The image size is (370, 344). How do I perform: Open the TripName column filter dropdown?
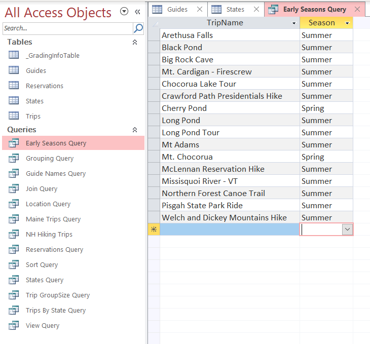coord(294,23)
